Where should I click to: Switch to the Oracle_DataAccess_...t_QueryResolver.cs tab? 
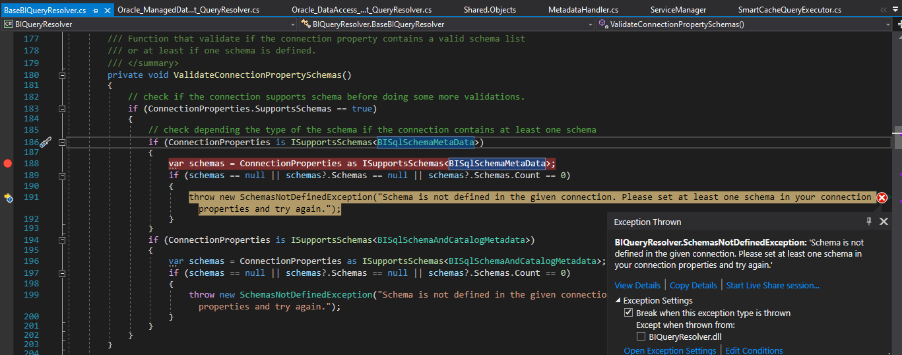pyautogui.click(x=362, y=10)
